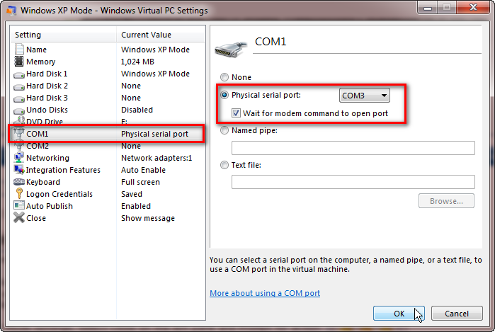Click the Setting column header
495x332 pixels.
coord(64,35)
